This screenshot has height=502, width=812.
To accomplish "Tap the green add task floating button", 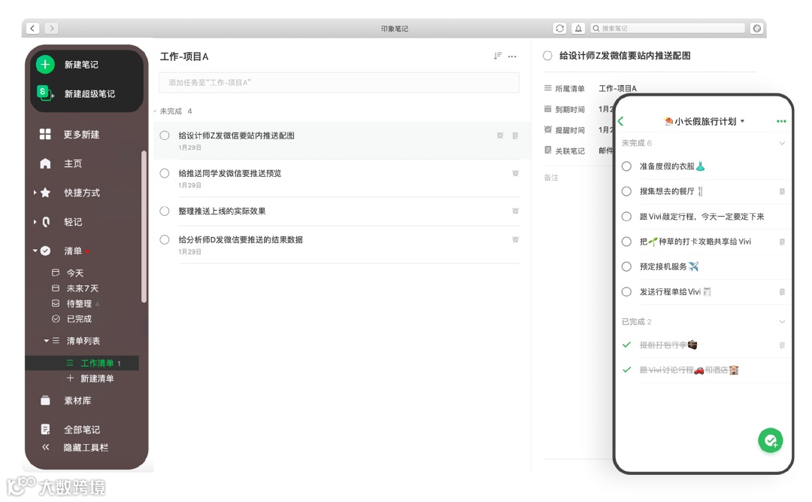I will (771, 441).
